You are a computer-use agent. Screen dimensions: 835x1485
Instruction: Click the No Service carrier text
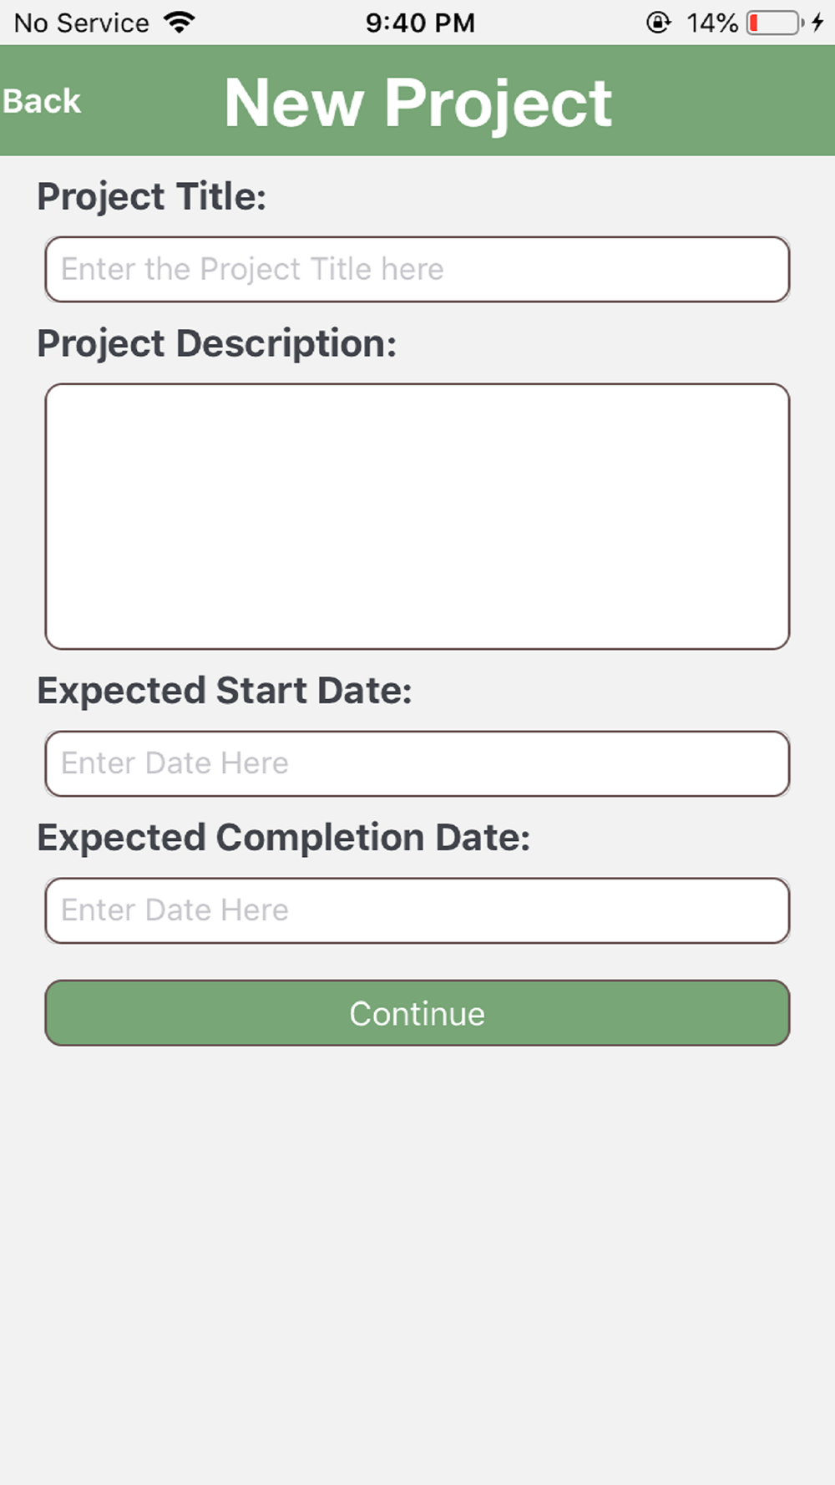pos(81,23)
